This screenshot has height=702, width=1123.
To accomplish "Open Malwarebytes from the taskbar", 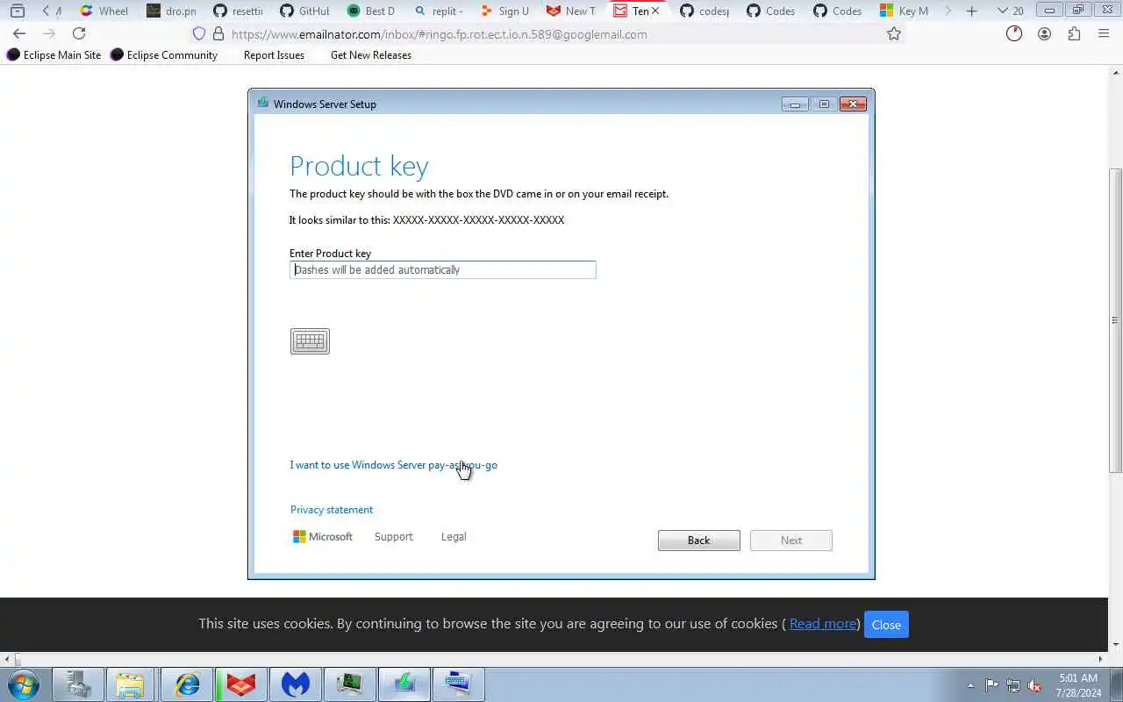I will [296, 684].
